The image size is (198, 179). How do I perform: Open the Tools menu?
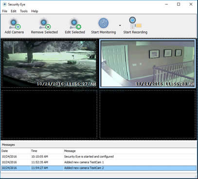click(24, 11)
